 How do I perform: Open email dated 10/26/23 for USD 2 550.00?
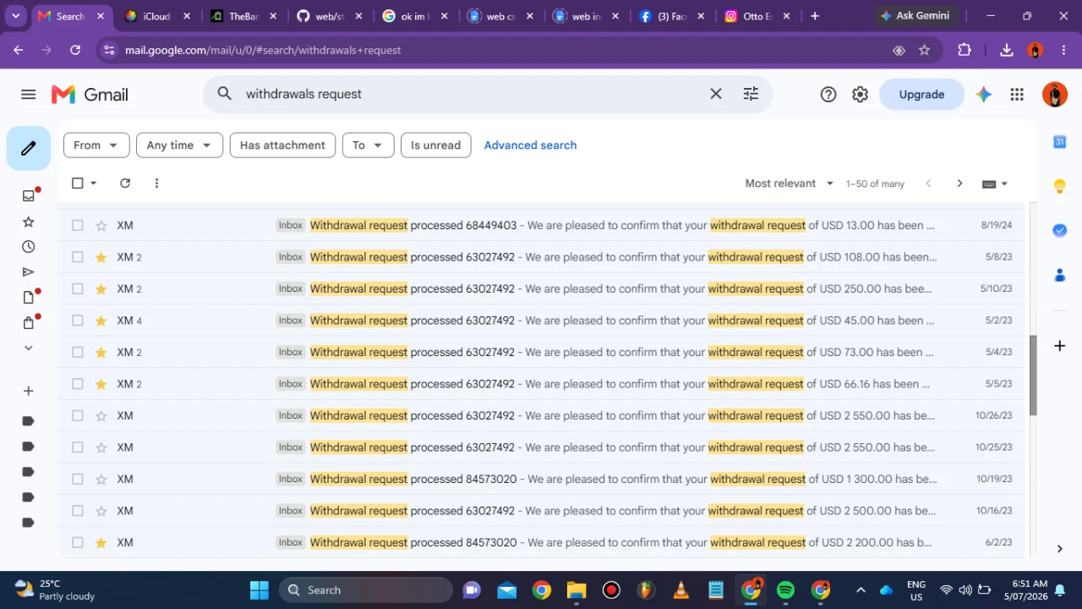coord(541,415)
